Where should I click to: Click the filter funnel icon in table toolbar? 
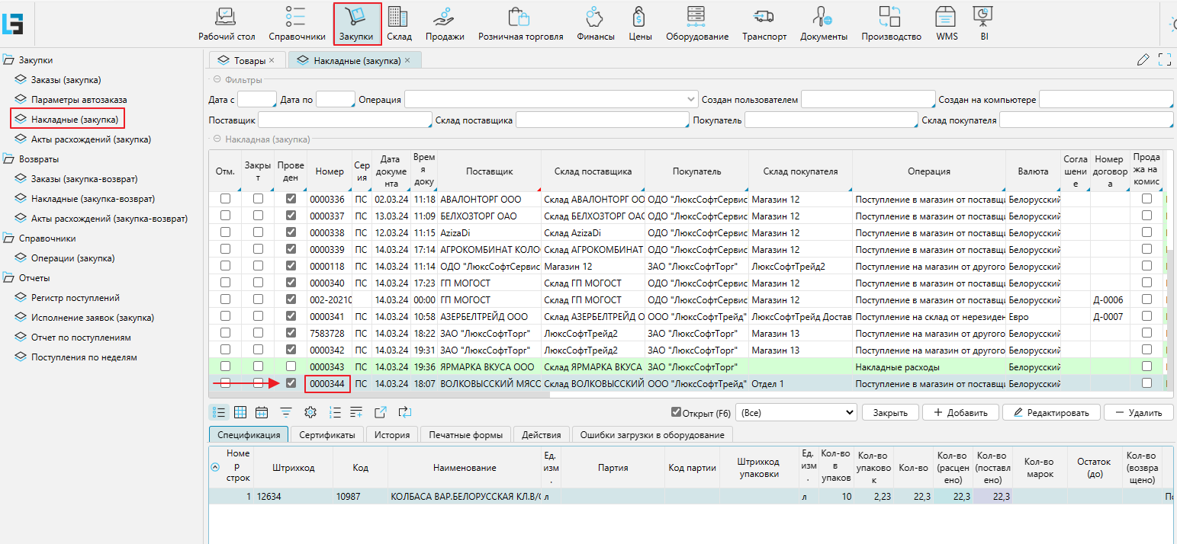(286, 412)
